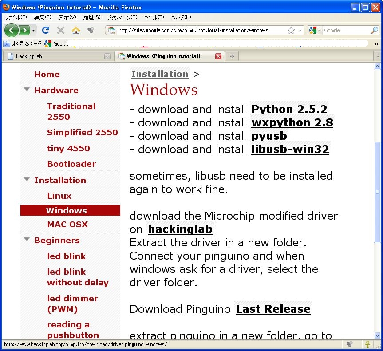Image resolution: width=383 pixels, height=351 pixels.
Task: Open the ツール(T) menu
Action: coord(154,17)
